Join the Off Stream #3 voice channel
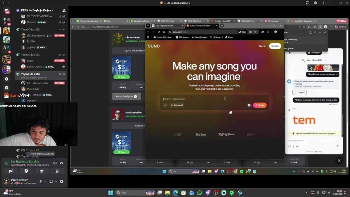 (x=40, y=150)
